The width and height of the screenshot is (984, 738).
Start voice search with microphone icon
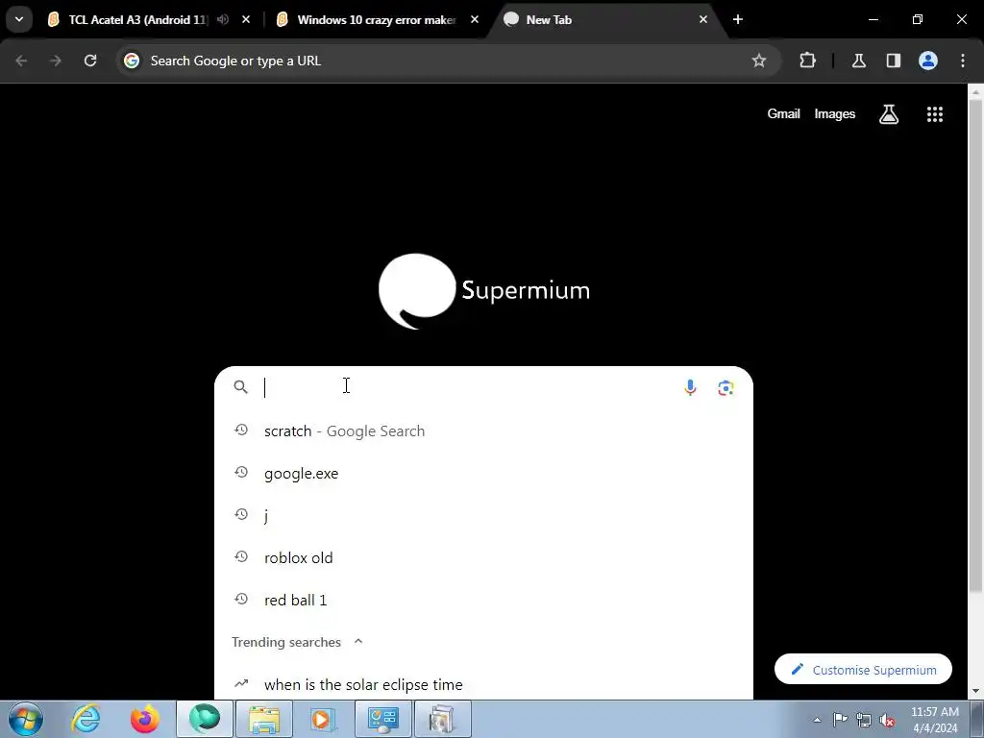[x=690, y=388]
